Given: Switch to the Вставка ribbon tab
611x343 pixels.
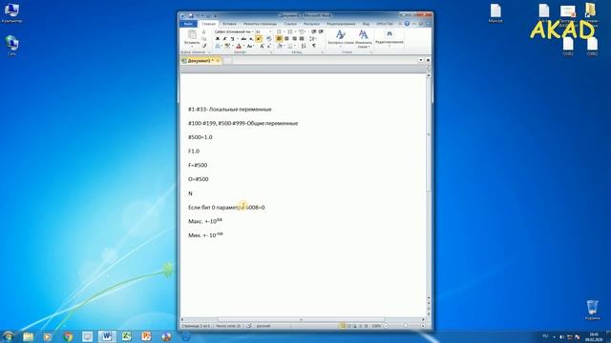Looking at the screenshot, I should (x=229, y=24).
